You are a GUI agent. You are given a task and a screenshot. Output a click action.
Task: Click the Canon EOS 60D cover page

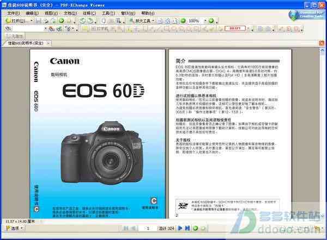coord(98,134)
